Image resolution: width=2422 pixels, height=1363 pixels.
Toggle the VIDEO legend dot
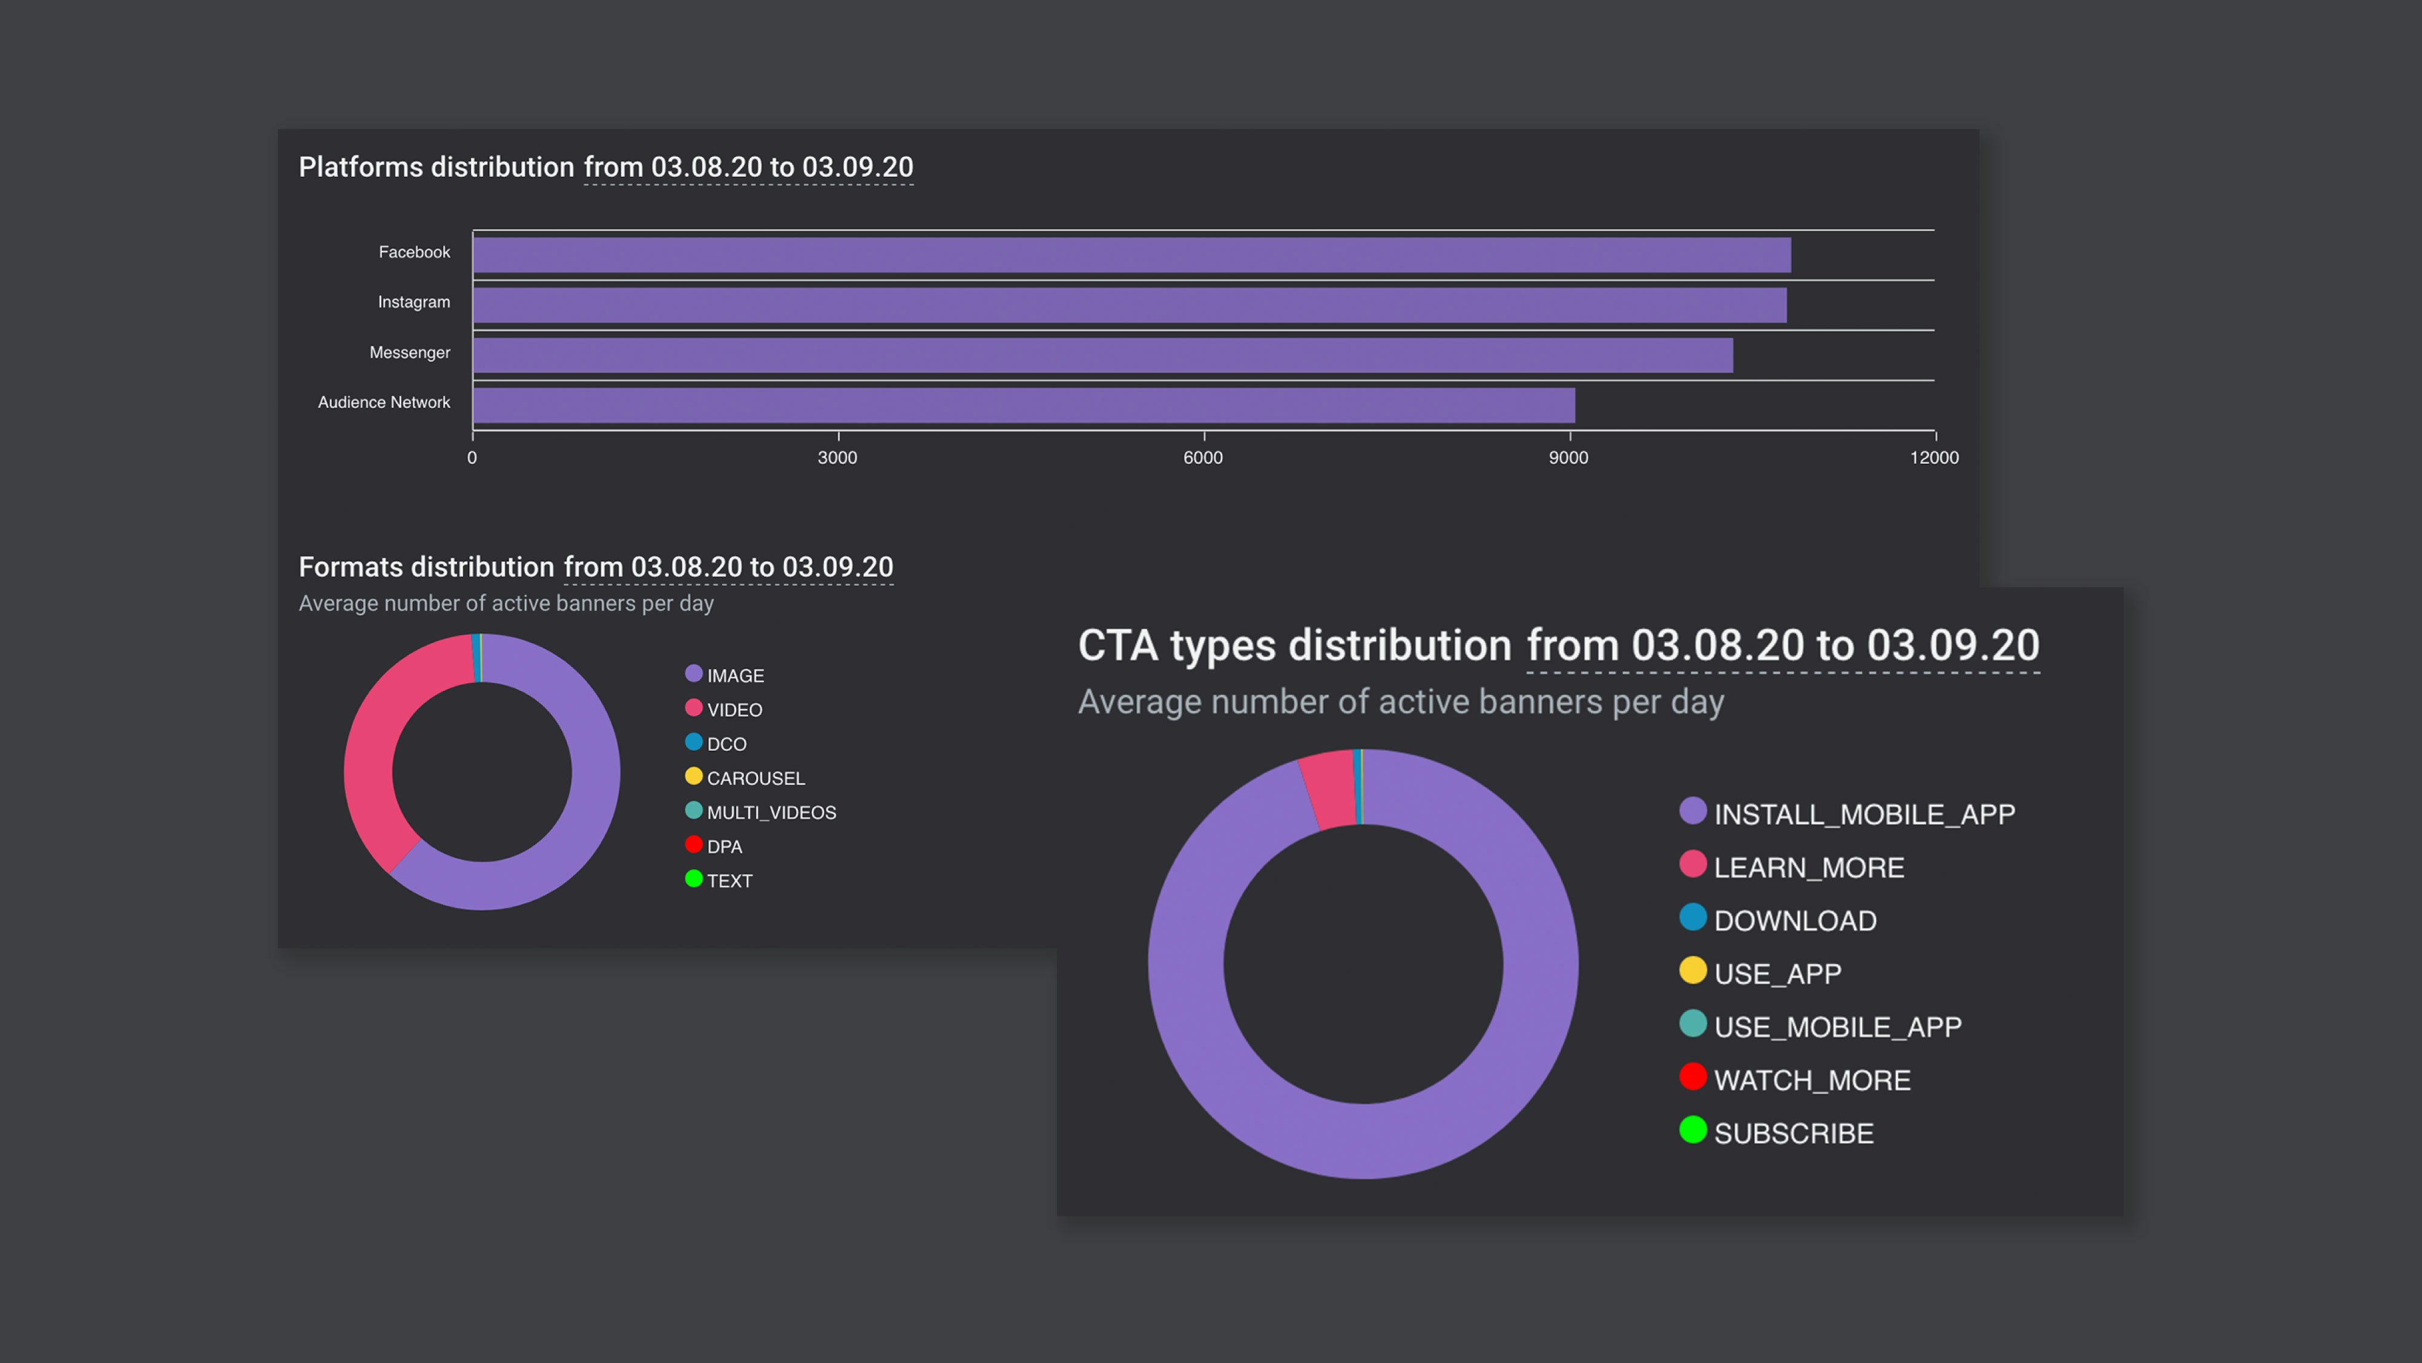tap(694, 707)
